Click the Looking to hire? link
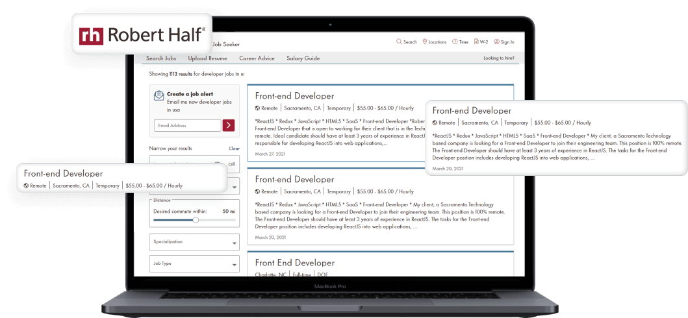The width and height of the screenshot is (688, 318). point(499,58)
